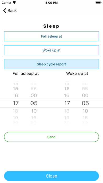Screen dimensions: 103x183
Task: Tap the status bar clock time
Action: (x=51, y=3)
